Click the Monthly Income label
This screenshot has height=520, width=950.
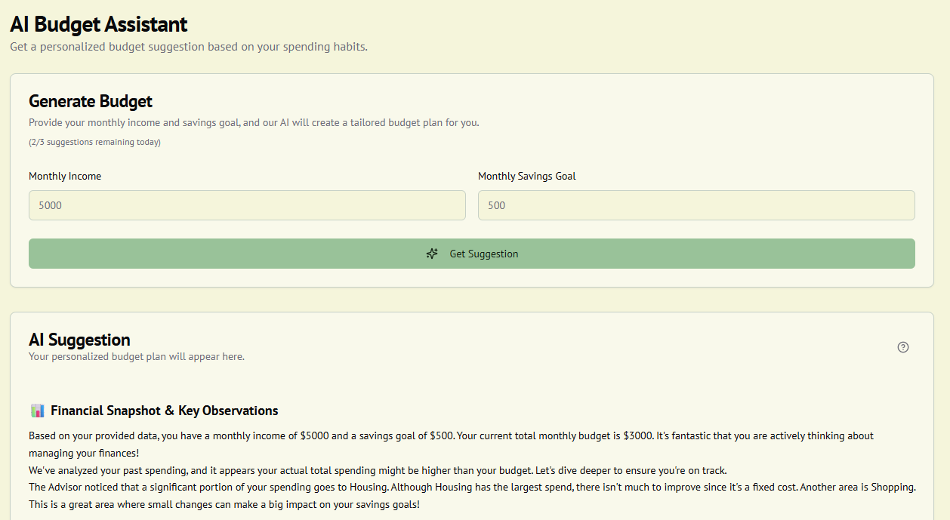(x=65, y=176)
